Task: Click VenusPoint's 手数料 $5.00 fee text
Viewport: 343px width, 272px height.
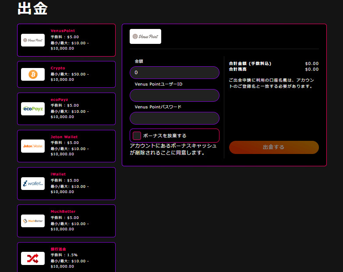Action: (65, 37)
